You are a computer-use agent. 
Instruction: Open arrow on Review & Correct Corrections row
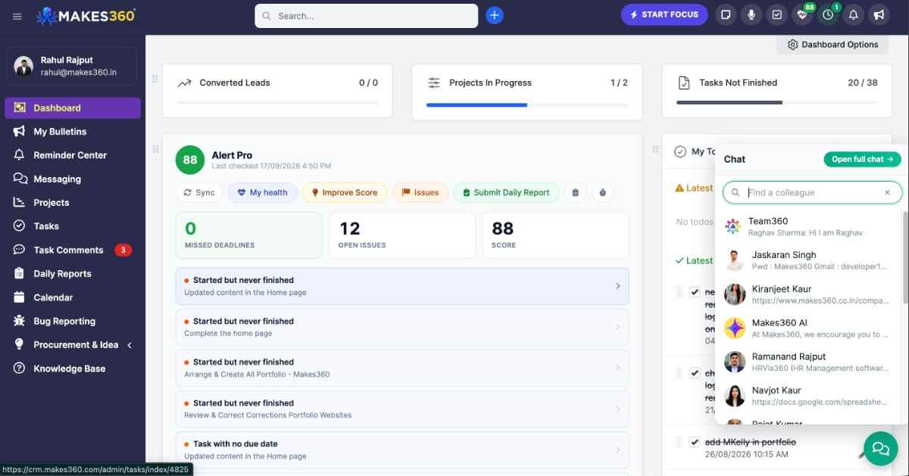click(x=617, y=409)
